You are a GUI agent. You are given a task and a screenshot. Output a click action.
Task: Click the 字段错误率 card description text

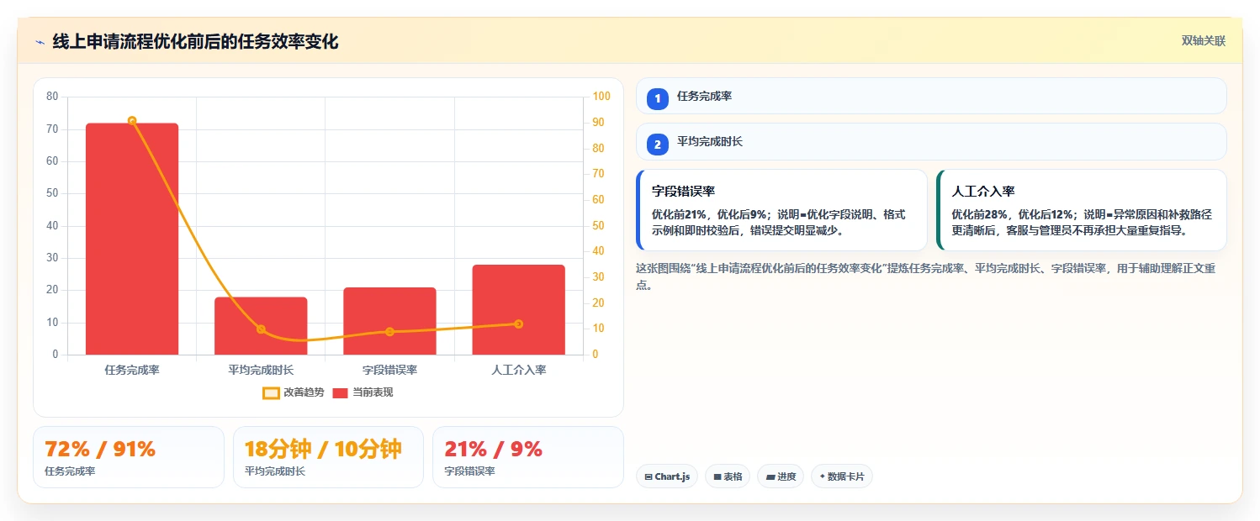point(779,223)
